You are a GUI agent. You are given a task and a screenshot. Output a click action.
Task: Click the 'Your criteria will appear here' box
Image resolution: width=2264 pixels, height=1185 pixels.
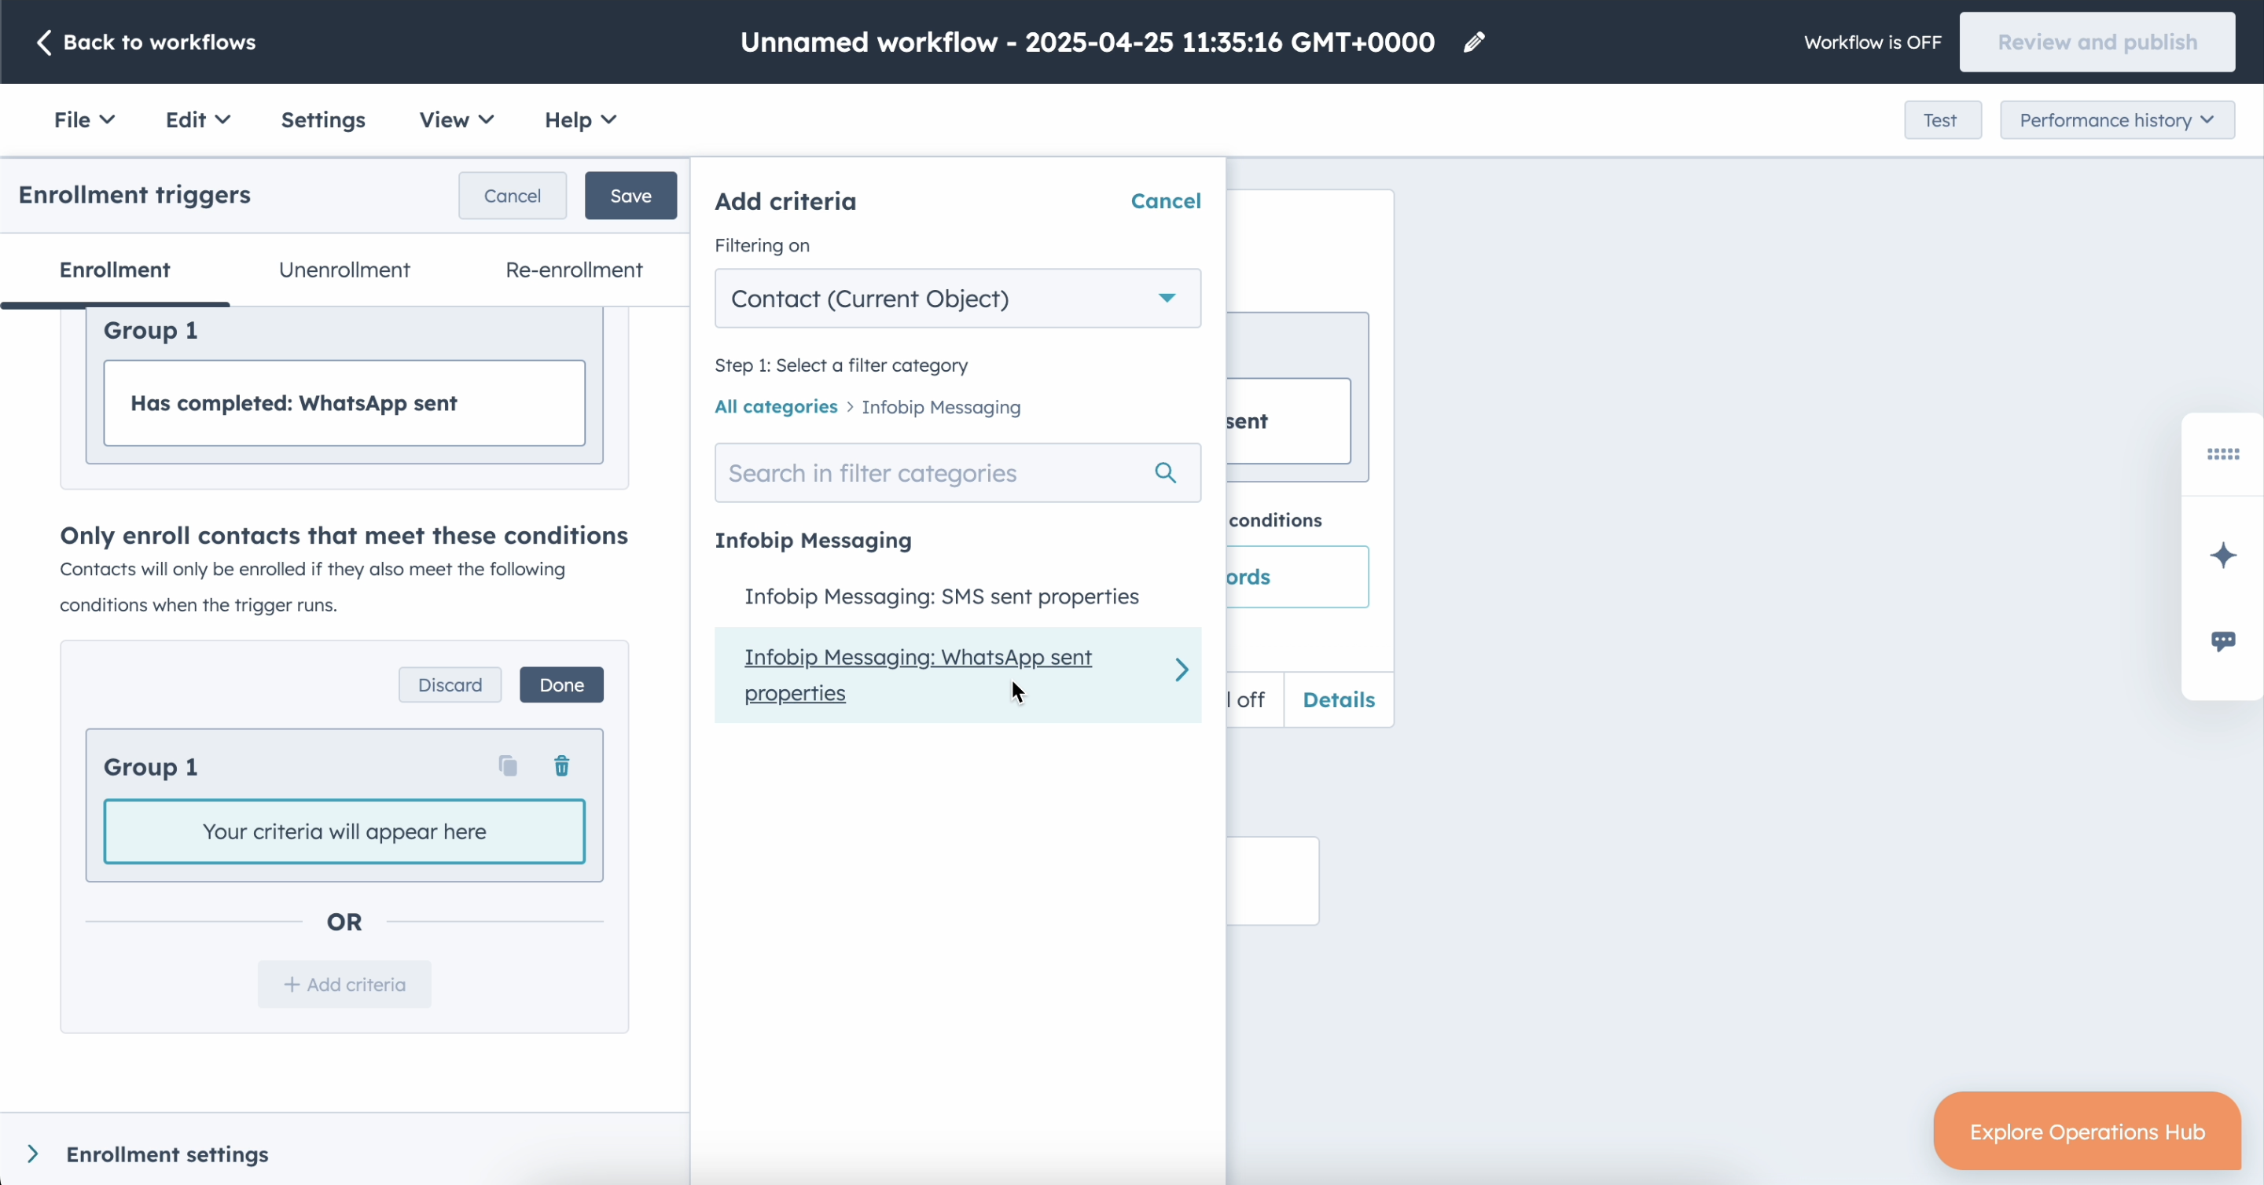(344, 832)
